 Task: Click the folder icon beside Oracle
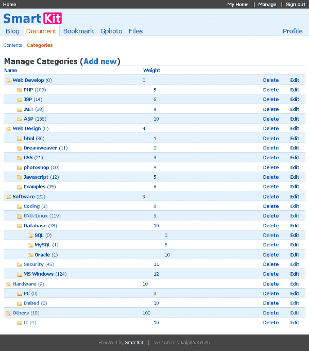(30, 255)
